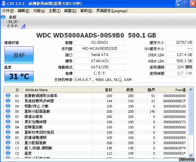Click the status icon for attribute C0
The width and height of the screenshot is (196, 162).
point(8,143)
